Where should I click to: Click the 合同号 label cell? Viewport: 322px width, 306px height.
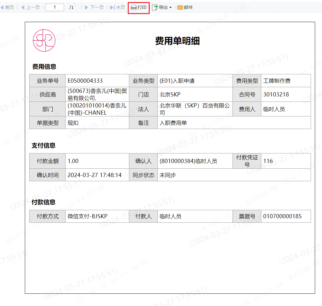(x=247, y=94)
